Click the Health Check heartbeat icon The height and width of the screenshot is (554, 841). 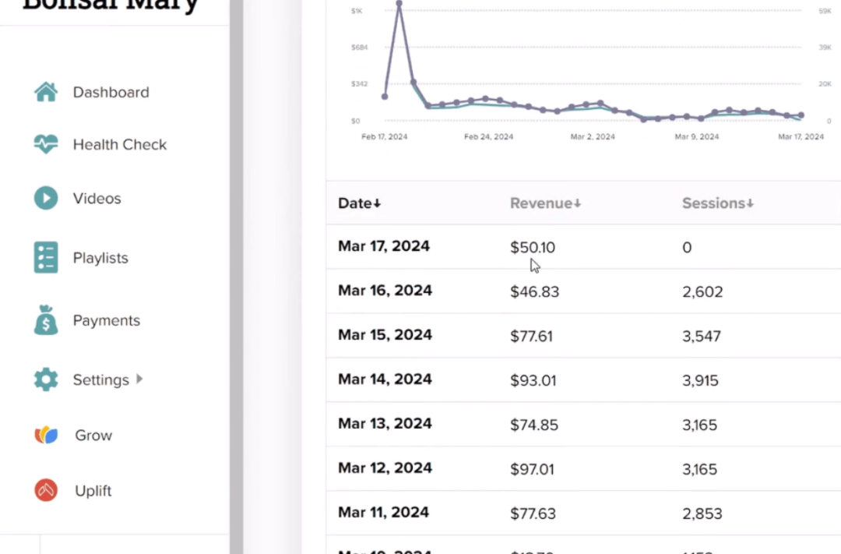[x=46, y=144]
